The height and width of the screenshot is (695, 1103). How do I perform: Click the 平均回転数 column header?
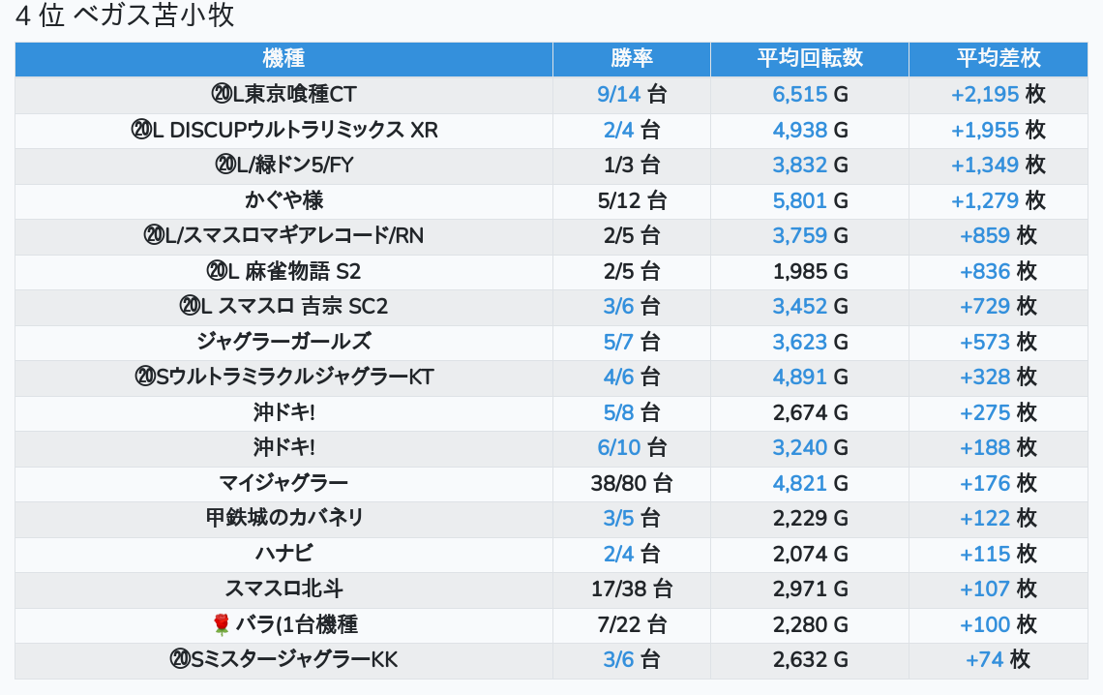[809, 59]
